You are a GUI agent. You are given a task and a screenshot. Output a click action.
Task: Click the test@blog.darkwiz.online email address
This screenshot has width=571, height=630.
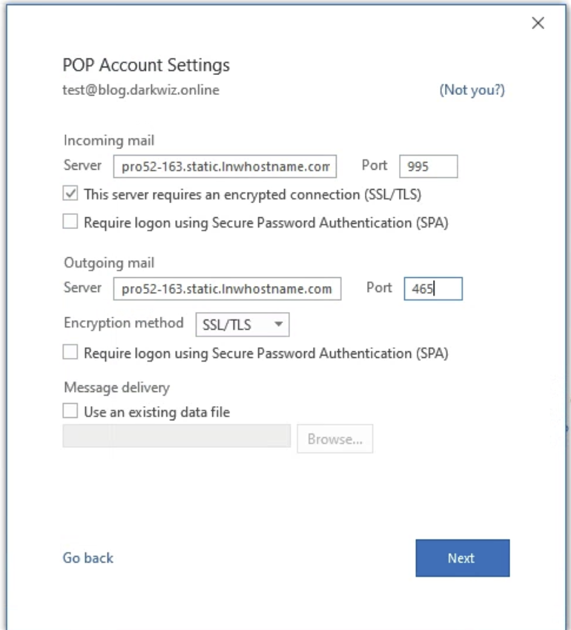coord(141,90)
